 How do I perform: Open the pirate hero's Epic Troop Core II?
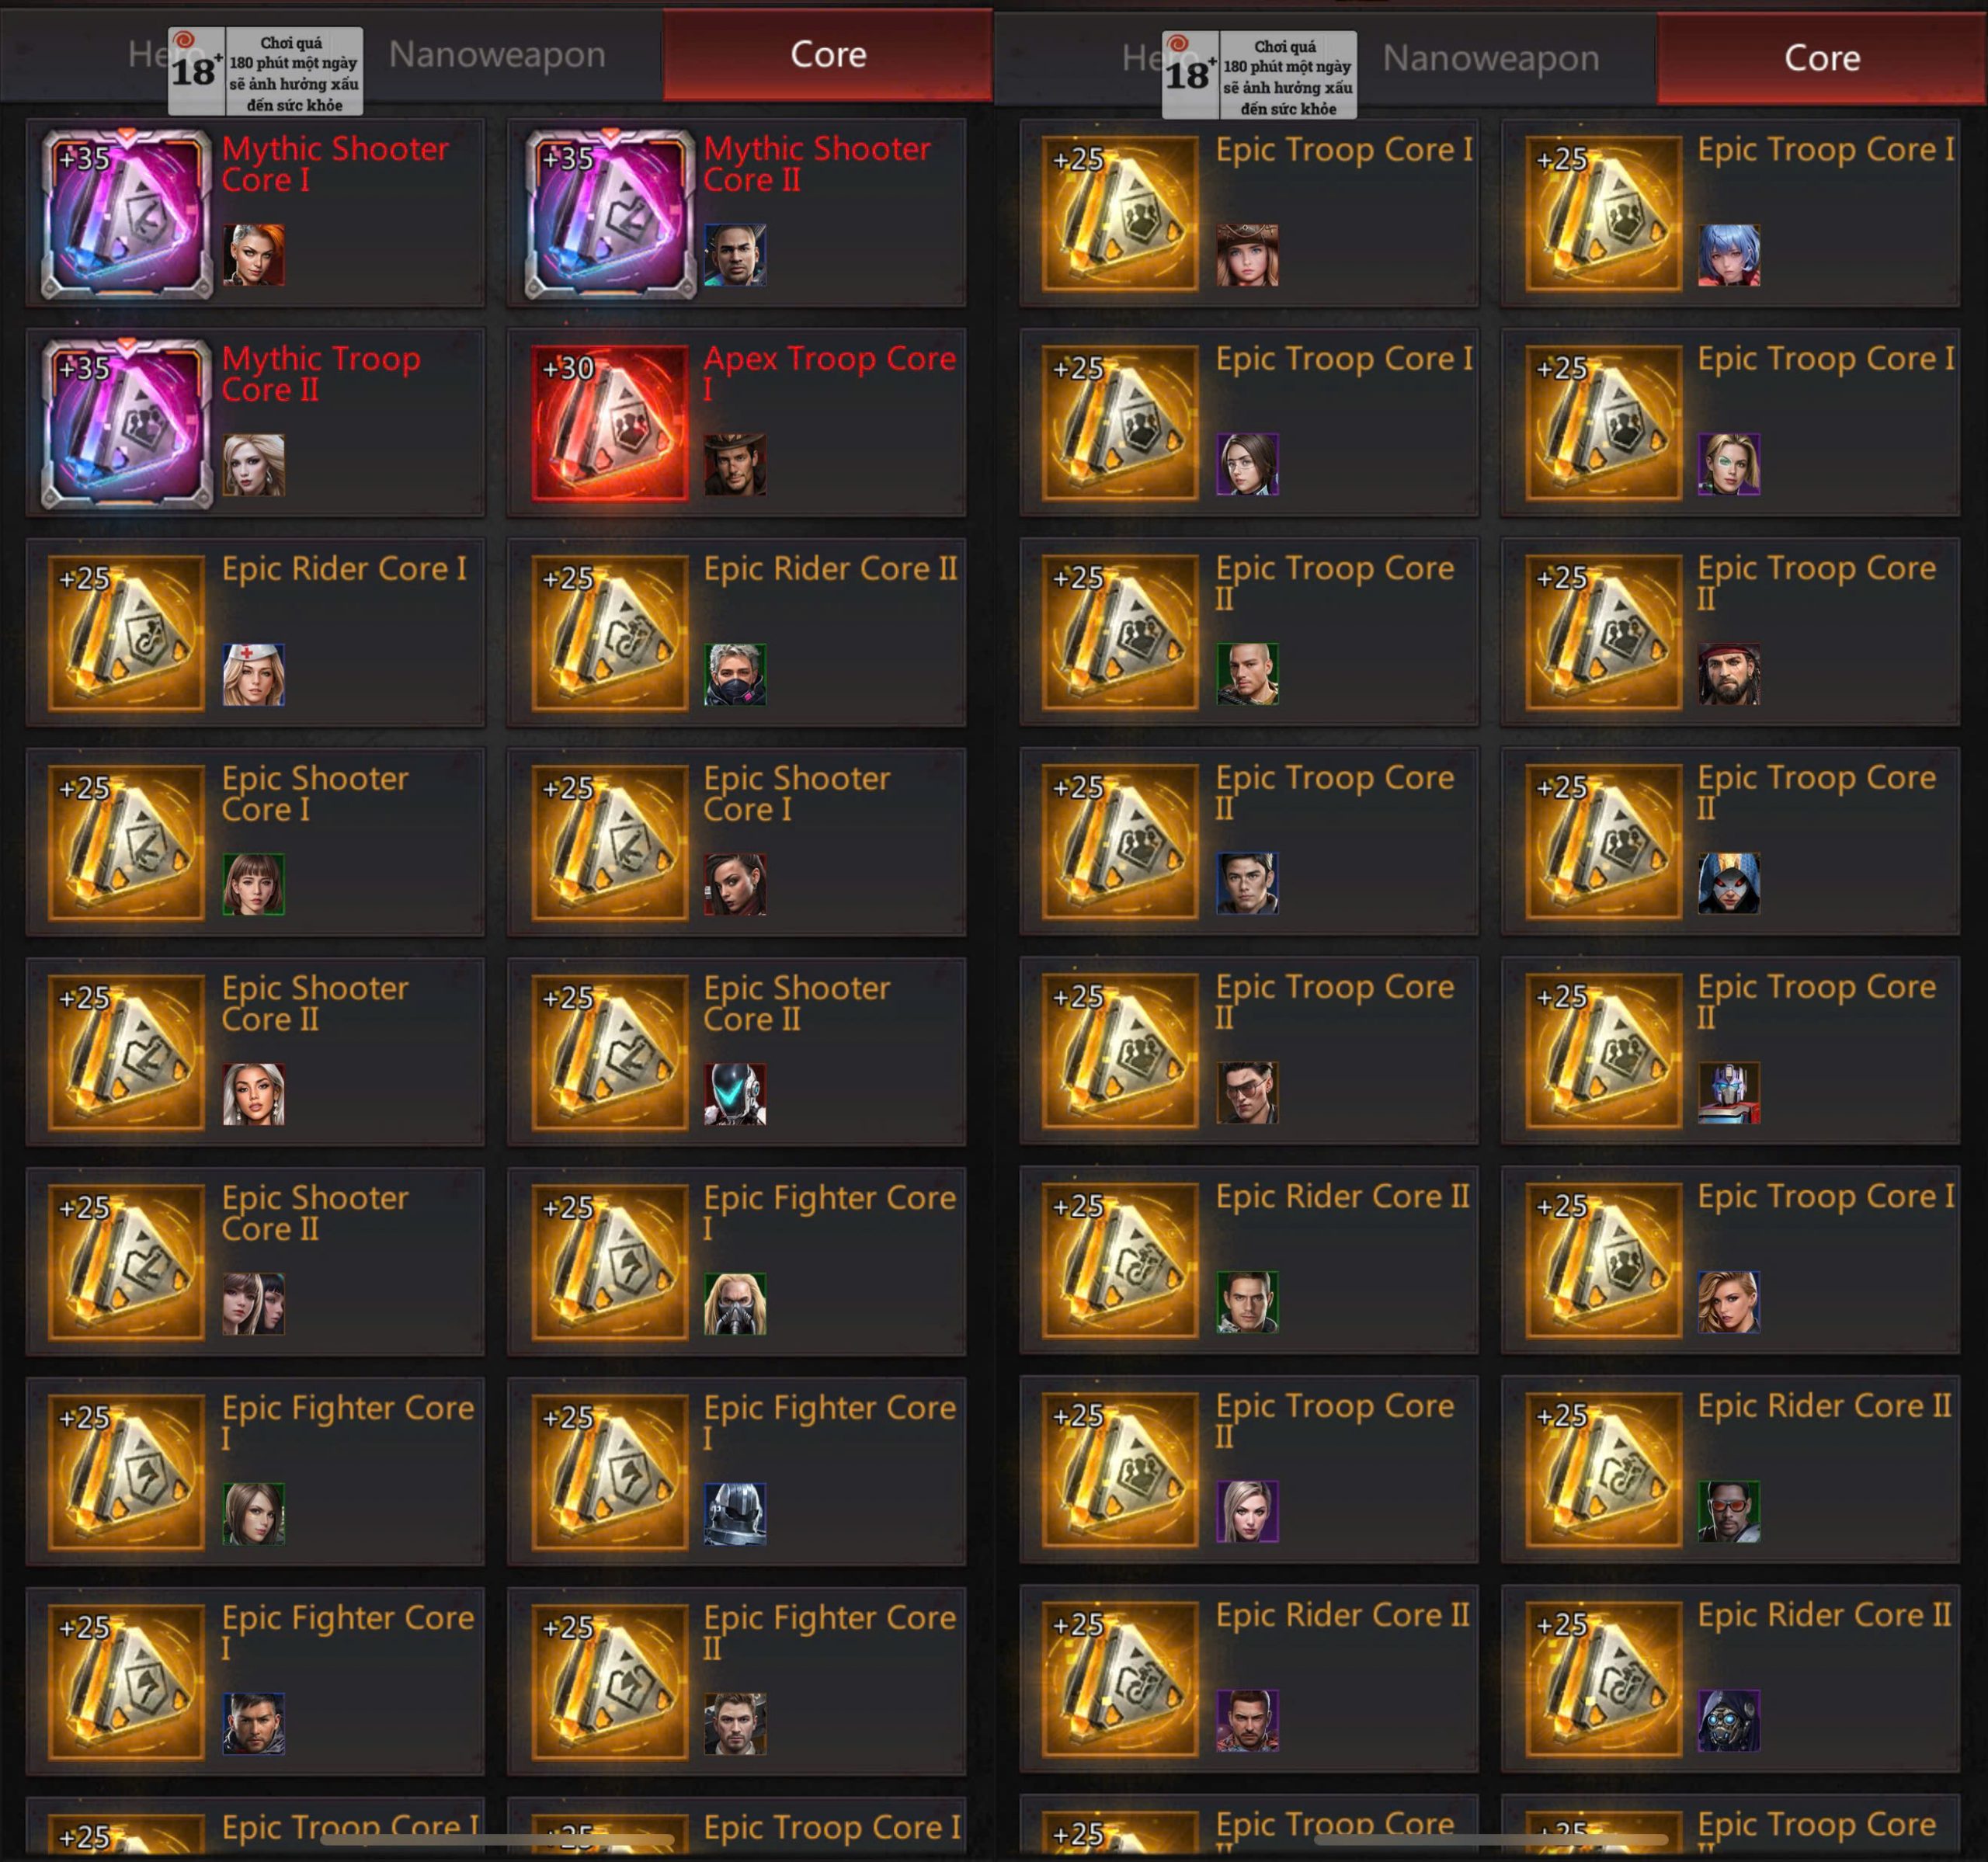pyautogui.click(x=1731, y=632)
